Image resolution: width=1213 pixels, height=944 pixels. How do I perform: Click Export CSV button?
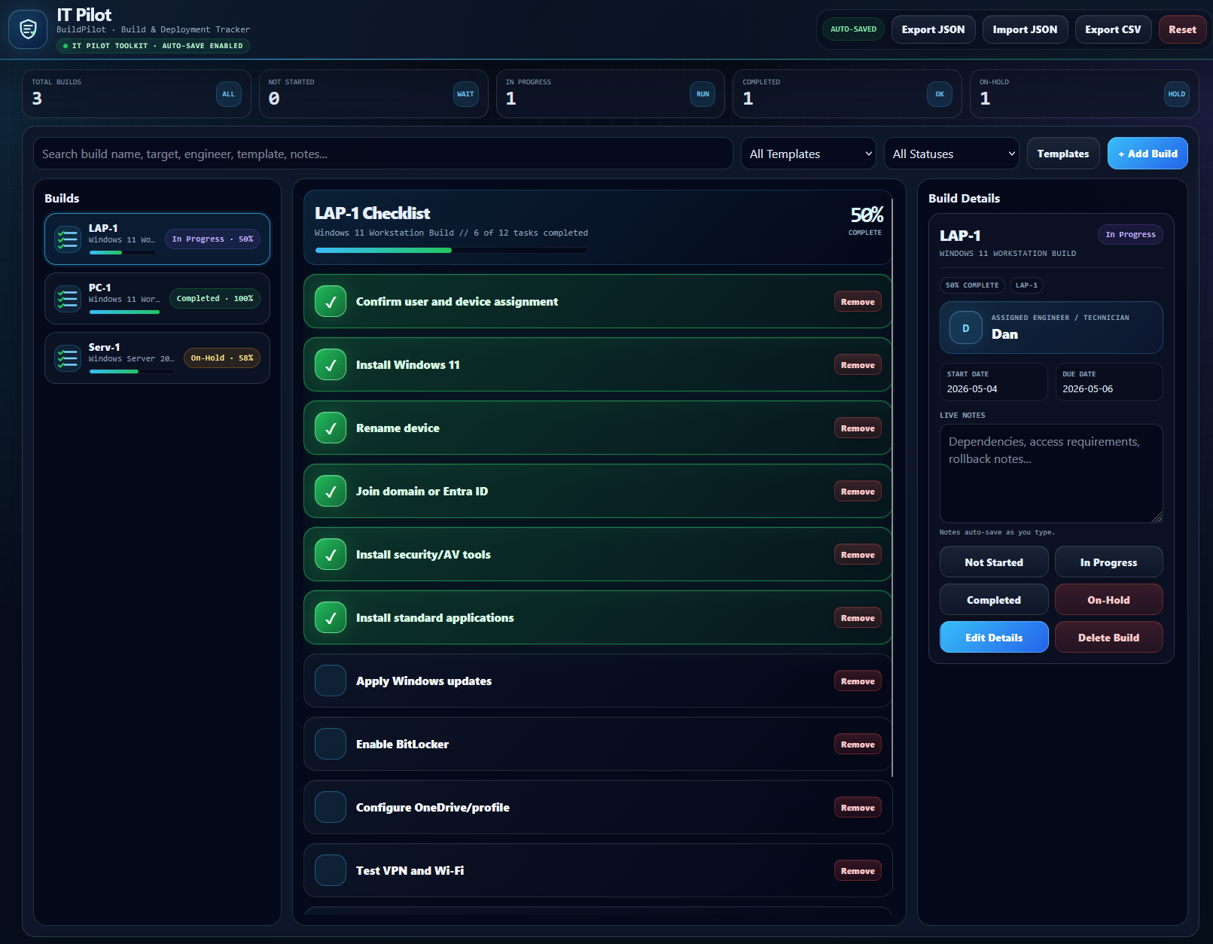(x=1113, y=29)
